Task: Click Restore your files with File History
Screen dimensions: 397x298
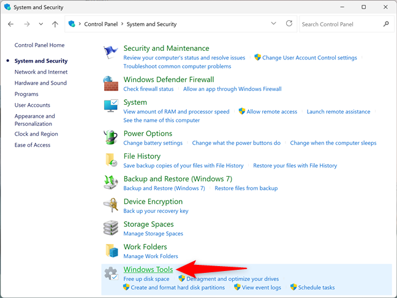Action: point(295,166)
